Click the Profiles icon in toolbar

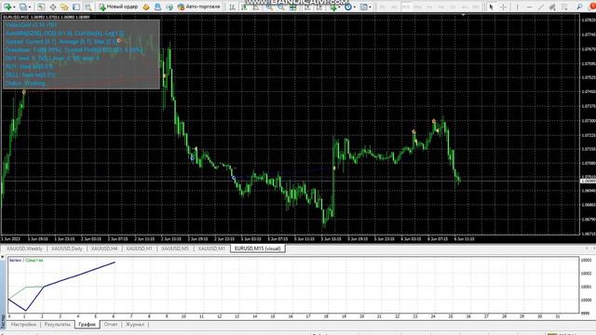tap(23, 7)
